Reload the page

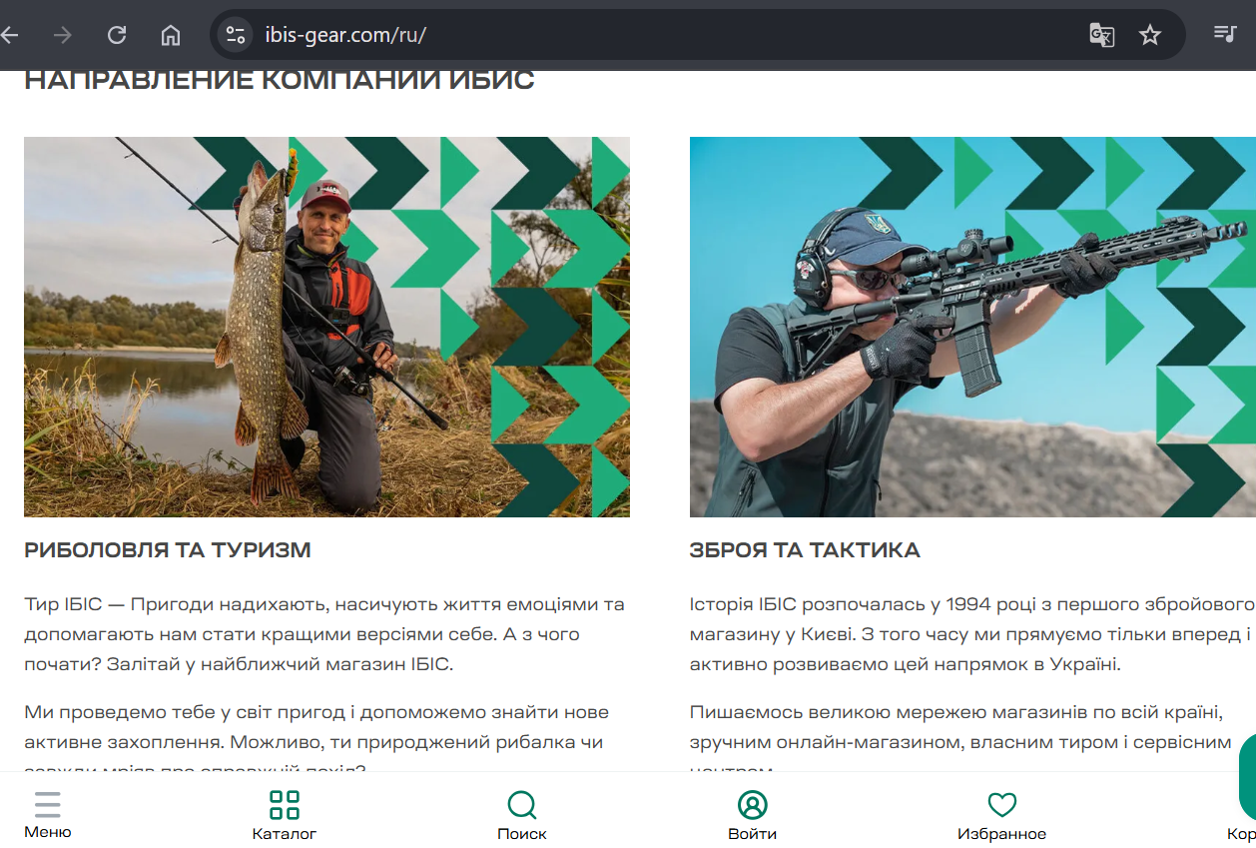point(117,35)
